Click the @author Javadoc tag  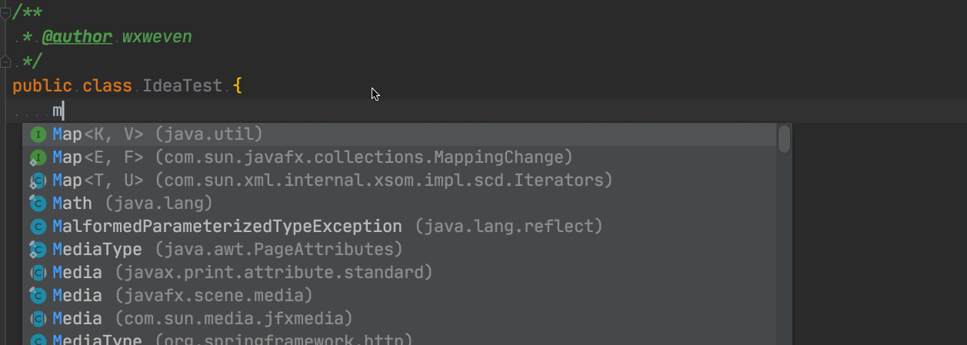[77, 37]
